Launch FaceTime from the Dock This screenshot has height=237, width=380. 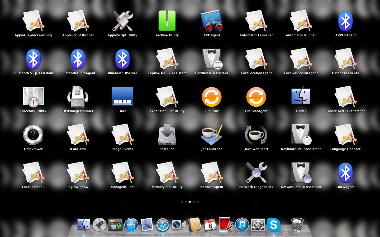tap(179, 225)
